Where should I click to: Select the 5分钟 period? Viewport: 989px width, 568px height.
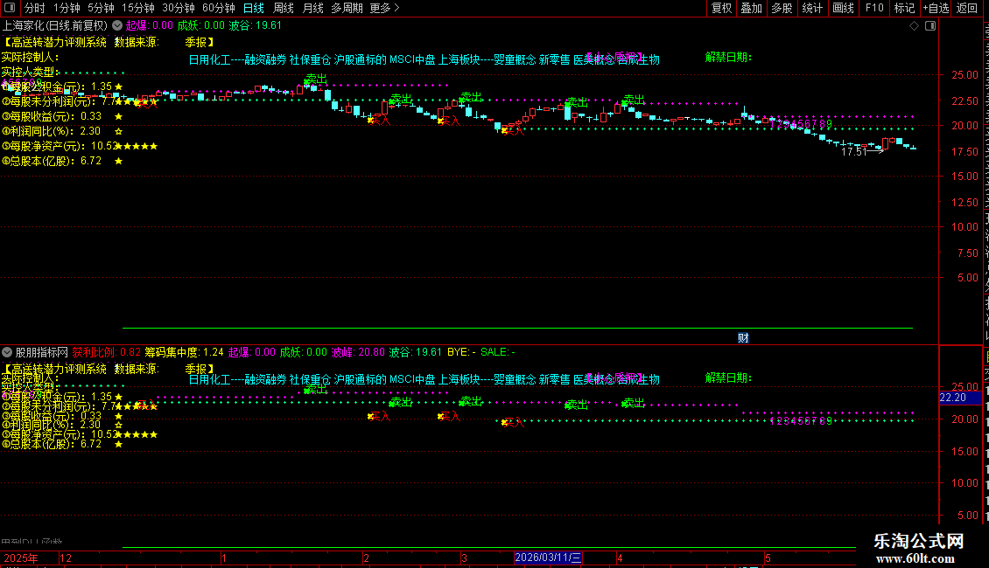coord(101,8)
